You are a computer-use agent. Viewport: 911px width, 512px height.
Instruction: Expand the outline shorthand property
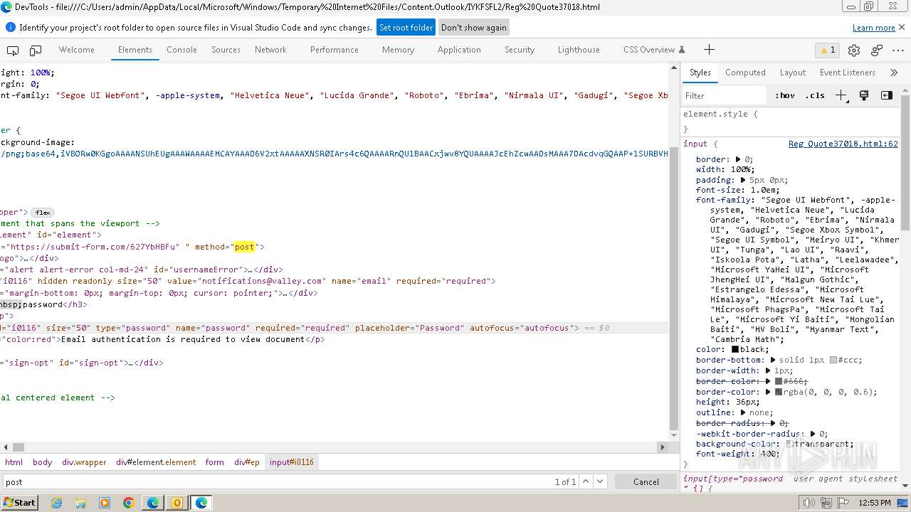(x=743, y=413)
